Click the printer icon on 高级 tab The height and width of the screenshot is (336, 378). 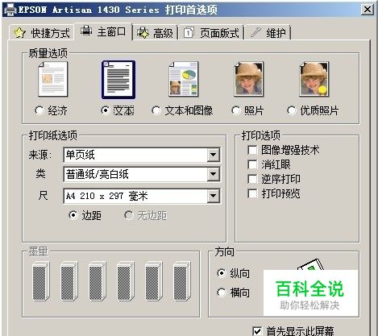143,33
